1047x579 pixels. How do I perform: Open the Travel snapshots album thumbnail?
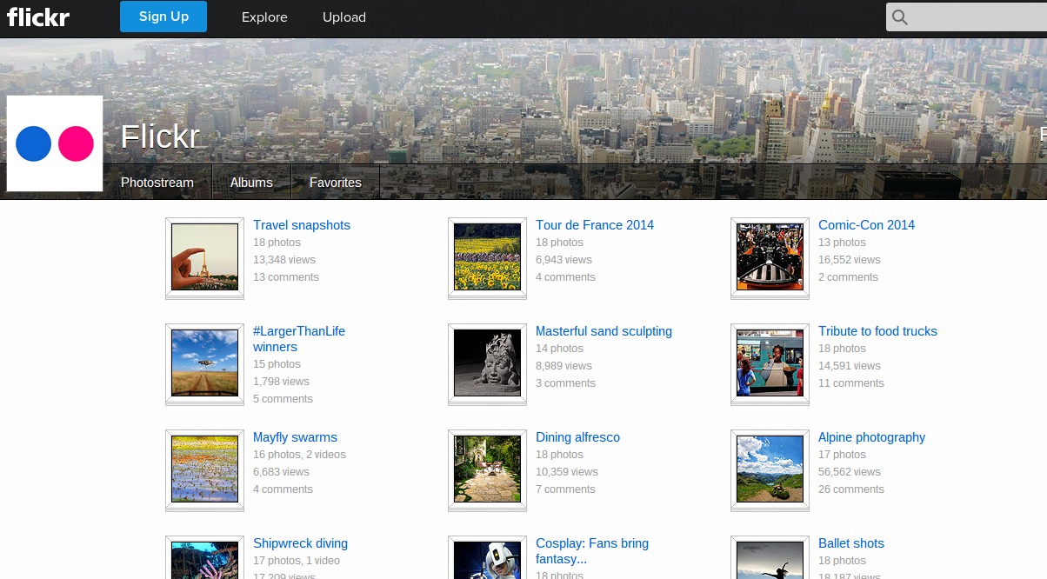click(204, 256)
